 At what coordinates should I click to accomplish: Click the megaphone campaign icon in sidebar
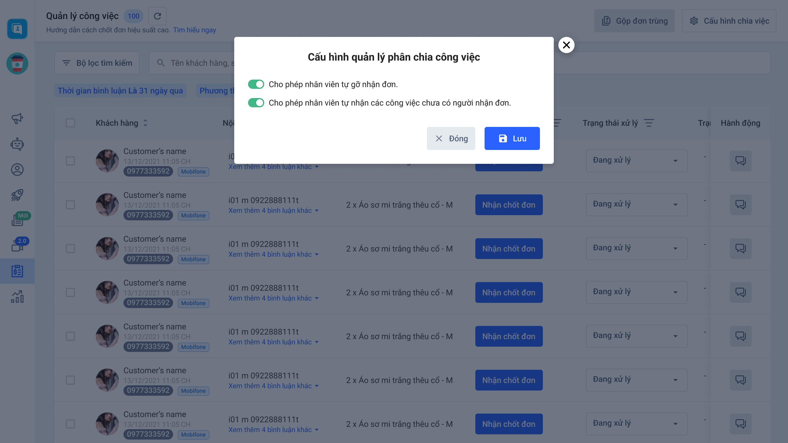[x=17, y=119]
